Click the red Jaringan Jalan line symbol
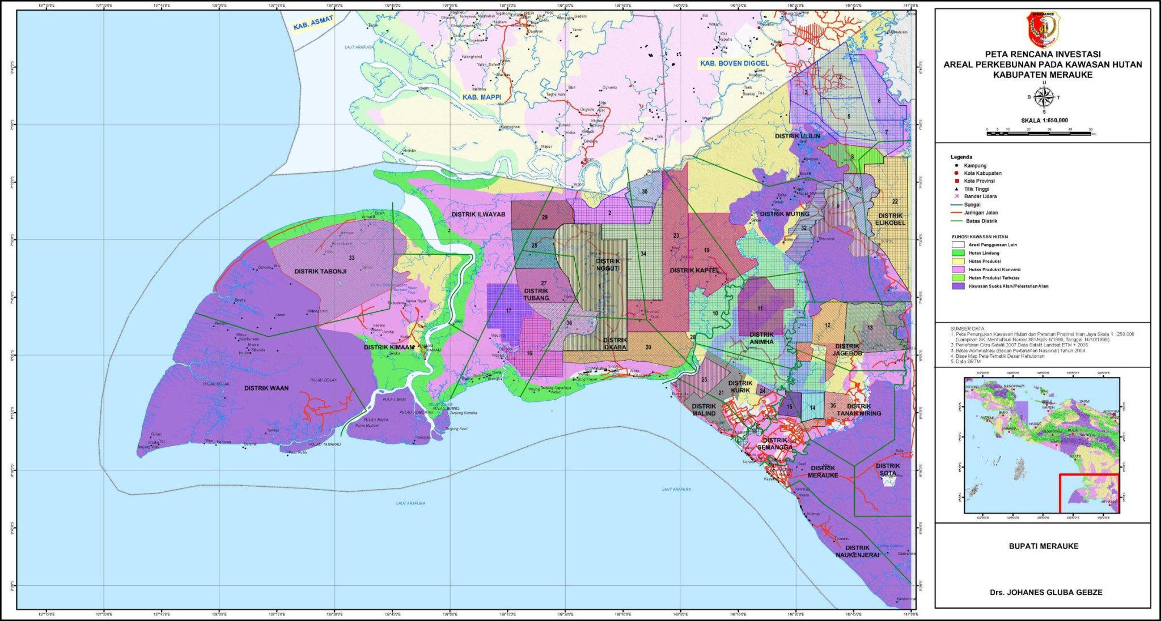 956,213
